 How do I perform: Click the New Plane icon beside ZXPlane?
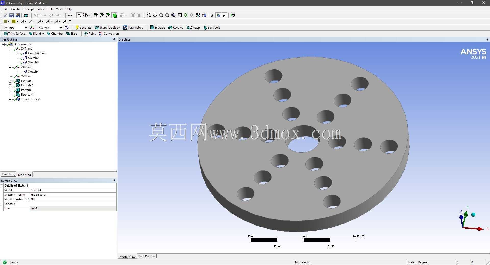[x=32, y=28]
